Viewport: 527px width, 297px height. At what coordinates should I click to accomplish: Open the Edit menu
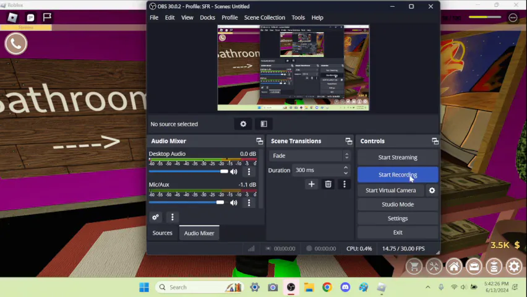pos(169,17)
